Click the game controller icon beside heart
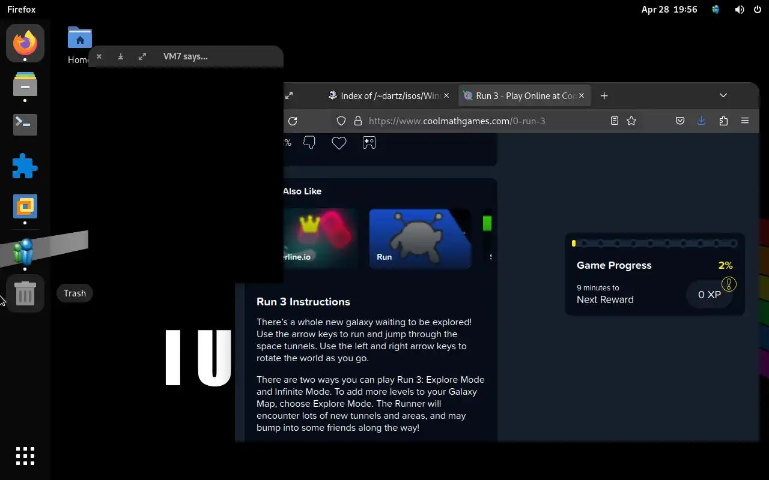 369,143
